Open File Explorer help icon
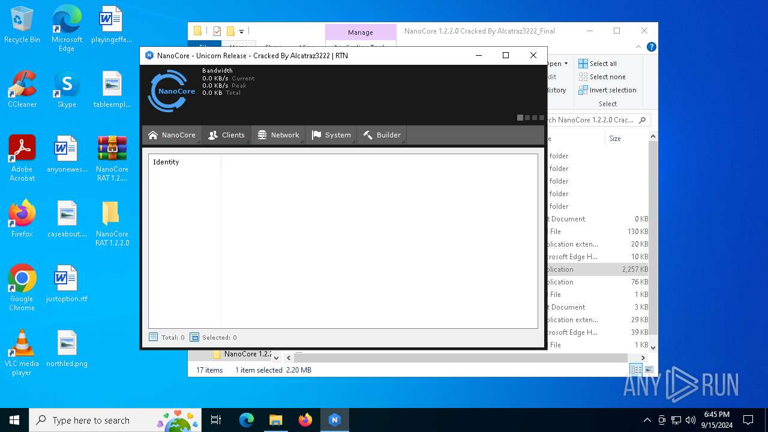Image resolution: width=768 pixels, height=432 pixels. tap(651, 47)
